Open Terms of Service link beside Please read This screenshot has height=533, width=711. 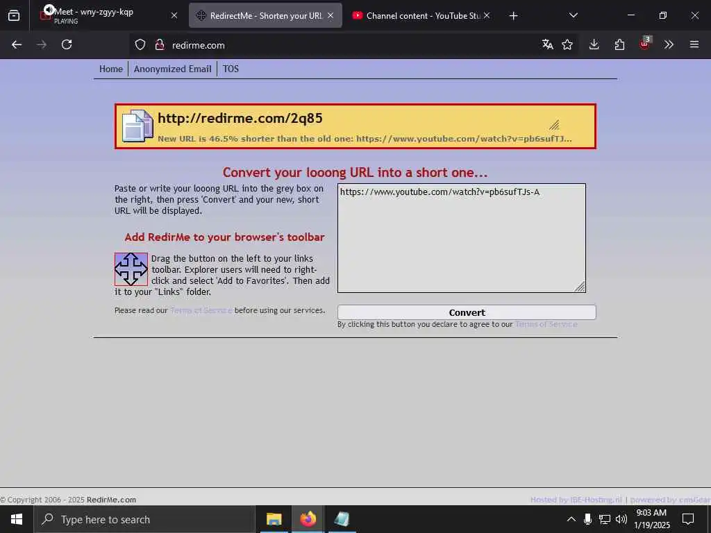(x=201, y=310)
